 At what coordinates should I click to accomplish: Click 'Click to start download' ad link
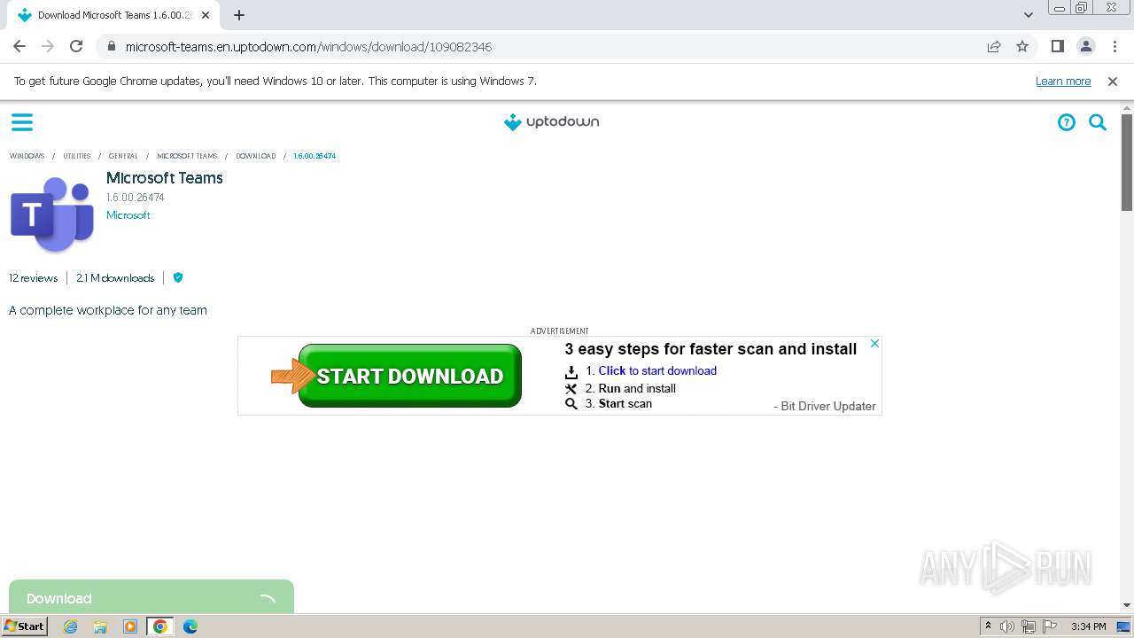(657, 370)
